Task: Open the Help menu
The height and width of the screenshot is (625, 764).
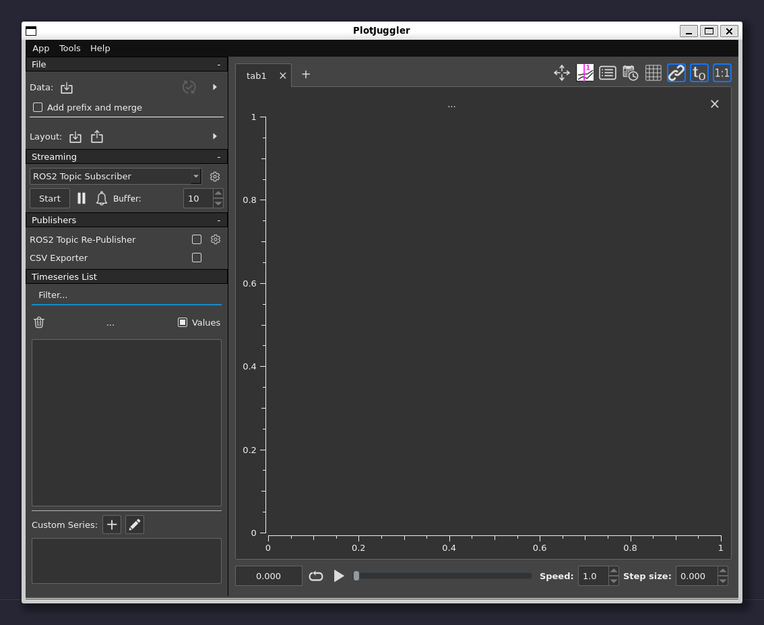Action: click(x=100, y=49)
